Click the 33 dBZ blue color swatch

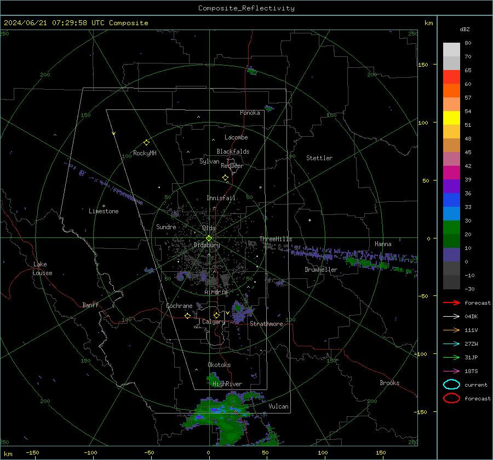(x=451, y=200)
